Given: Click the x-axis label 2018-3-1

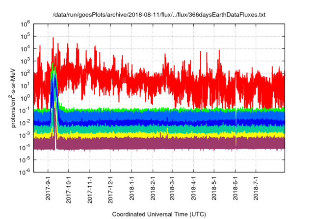Looking at the screenshot, I should point(172,188).
